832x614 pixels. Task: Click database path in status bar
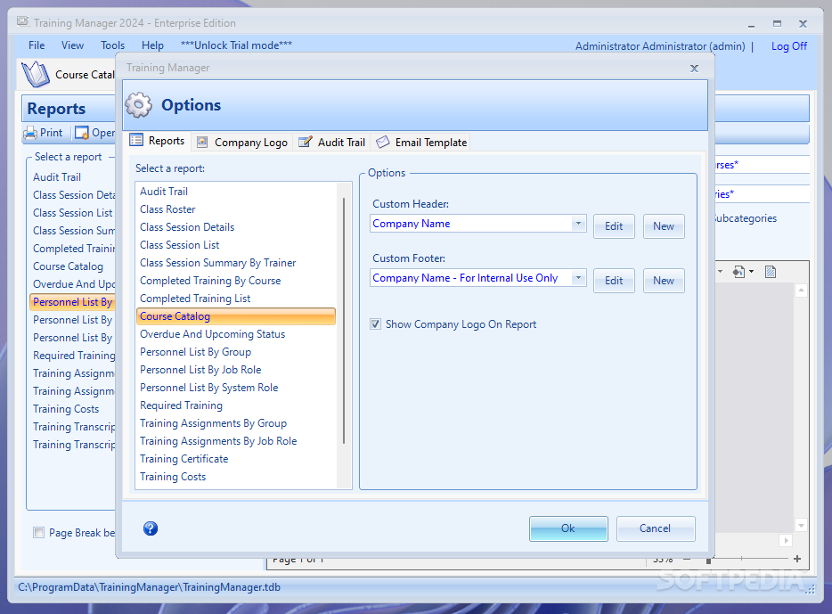click(149, 587)
